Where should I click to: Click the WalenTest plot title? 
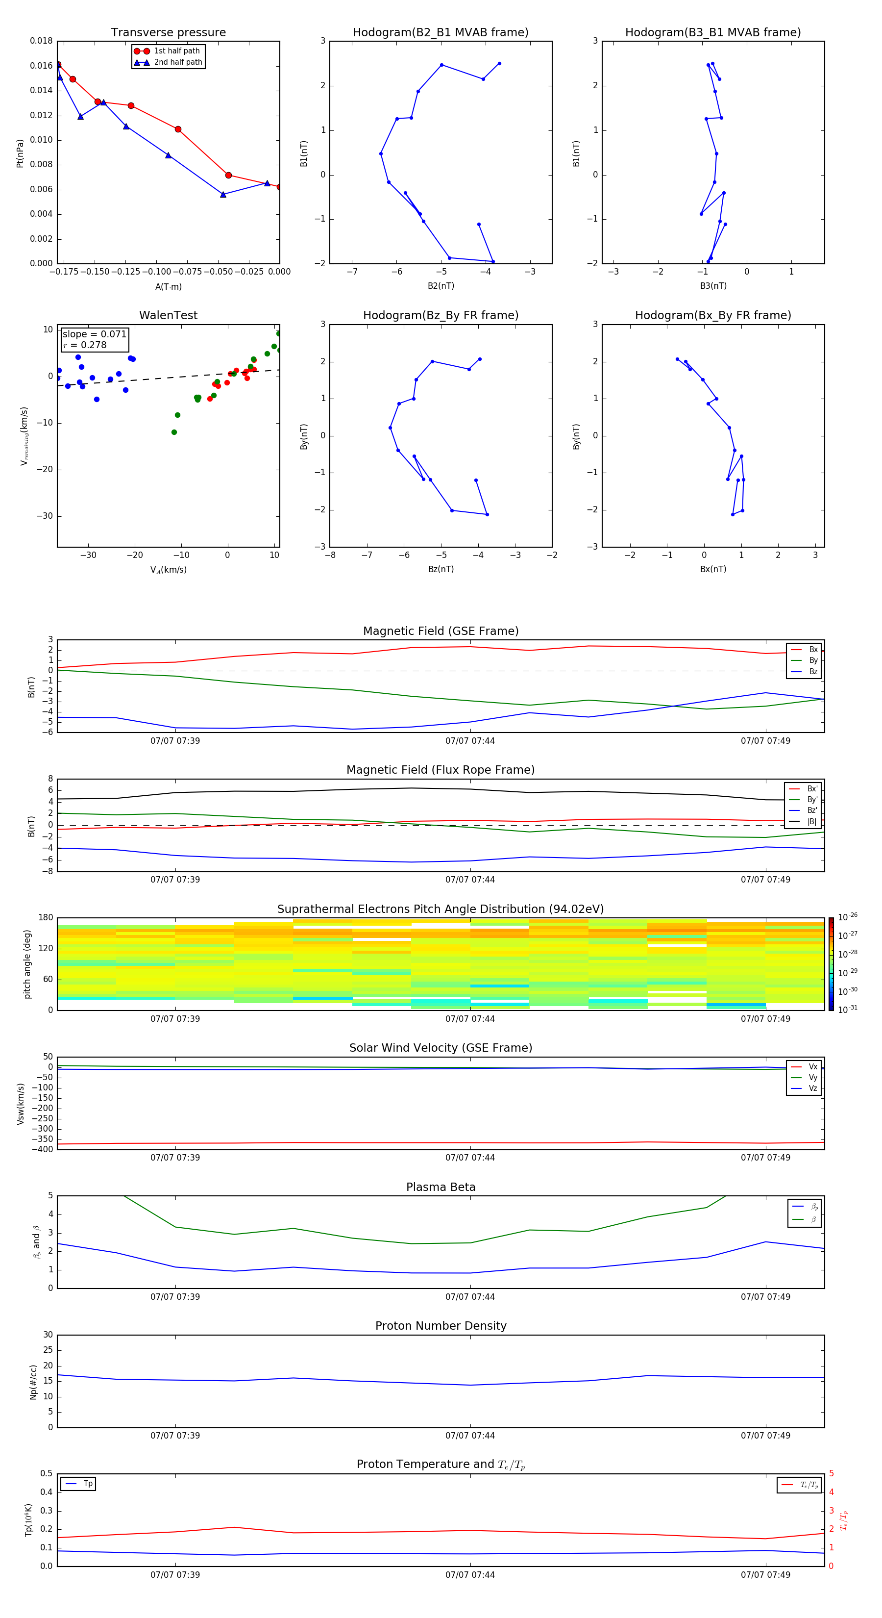(168, 315)
